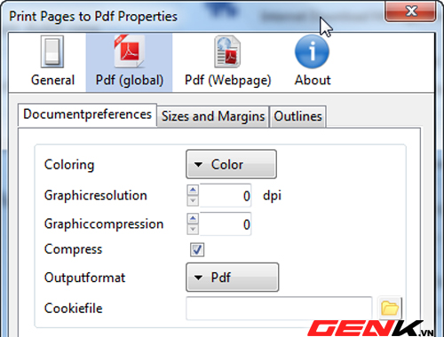
Task: Browse for Cookiefile with folder icon
Action: pos(390,308)
